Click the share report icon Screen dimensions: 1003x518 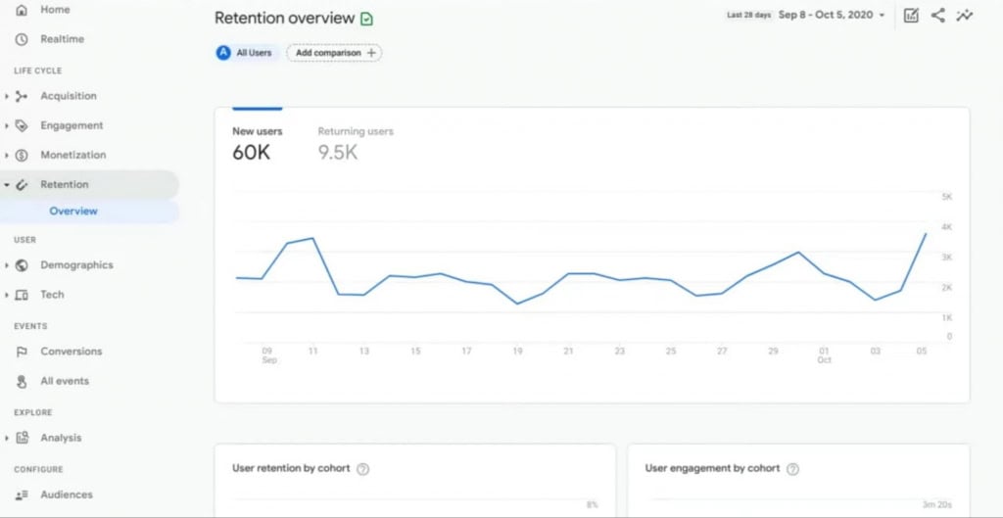[x=938, y=16]
